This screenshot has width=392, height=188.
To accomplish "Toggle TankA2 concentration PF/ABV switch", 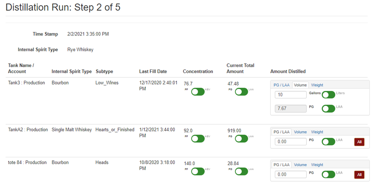I will tap(198, 138).
